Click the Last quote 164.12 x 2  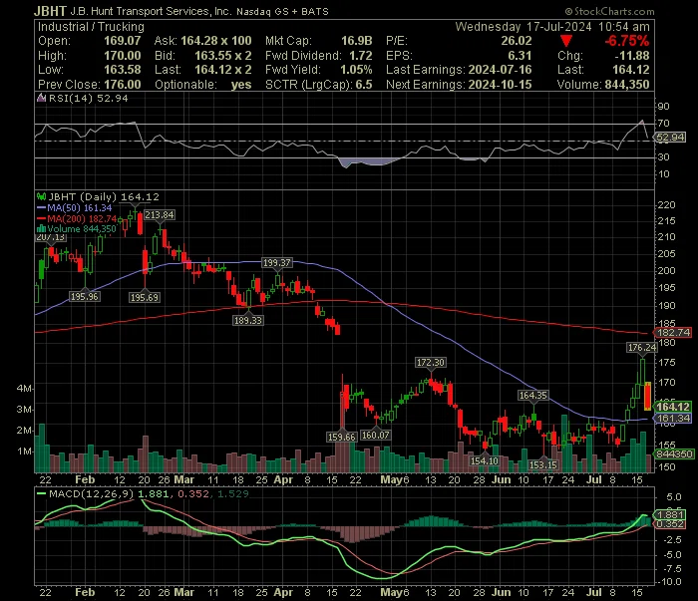pos(223,70)
